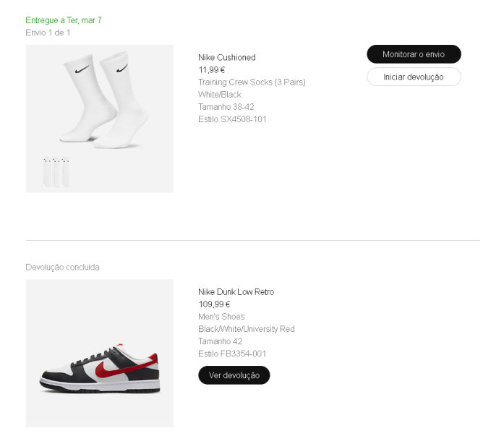Select the Nike swoosh on the left sock
The height and width of the screenshot is (436, 504).
(x=82, y=69)
